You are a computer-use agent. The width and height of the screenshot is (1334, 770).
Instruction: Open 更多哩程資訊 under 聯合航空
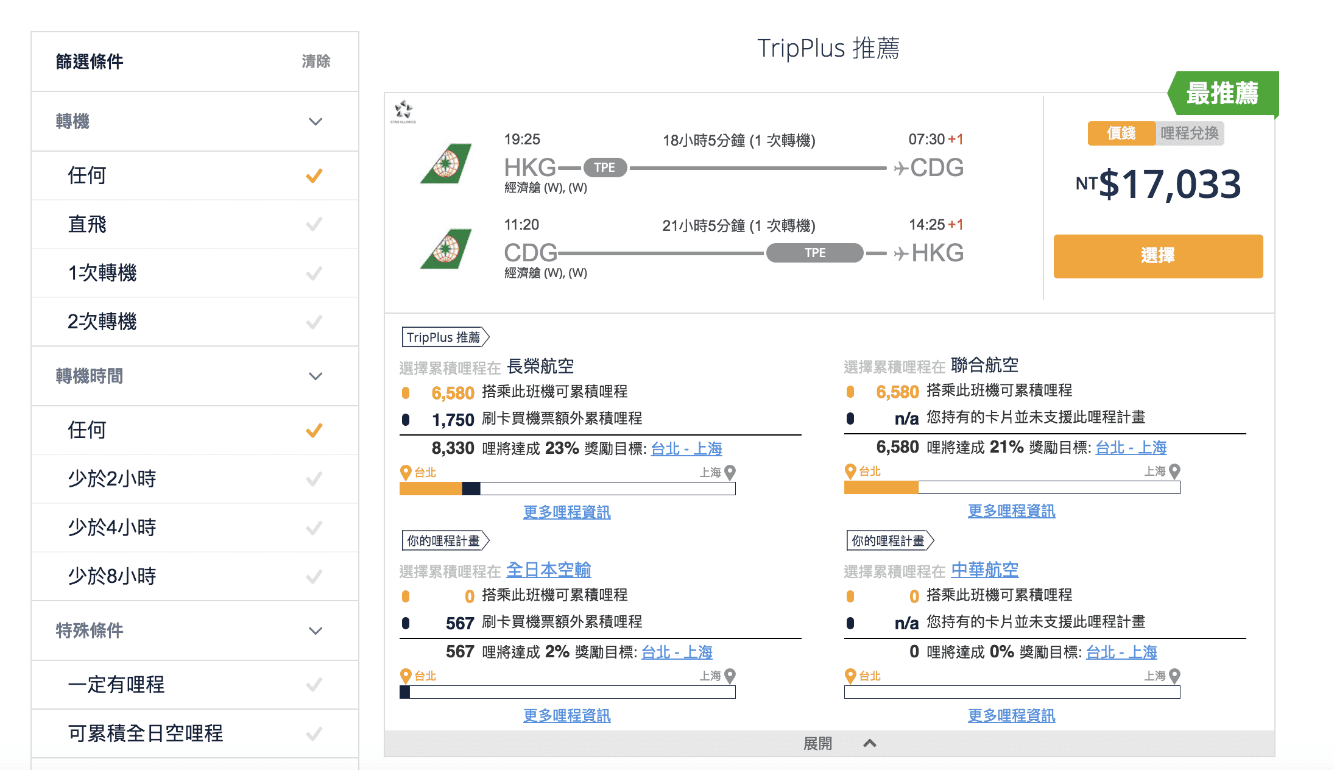[1012, 511]
